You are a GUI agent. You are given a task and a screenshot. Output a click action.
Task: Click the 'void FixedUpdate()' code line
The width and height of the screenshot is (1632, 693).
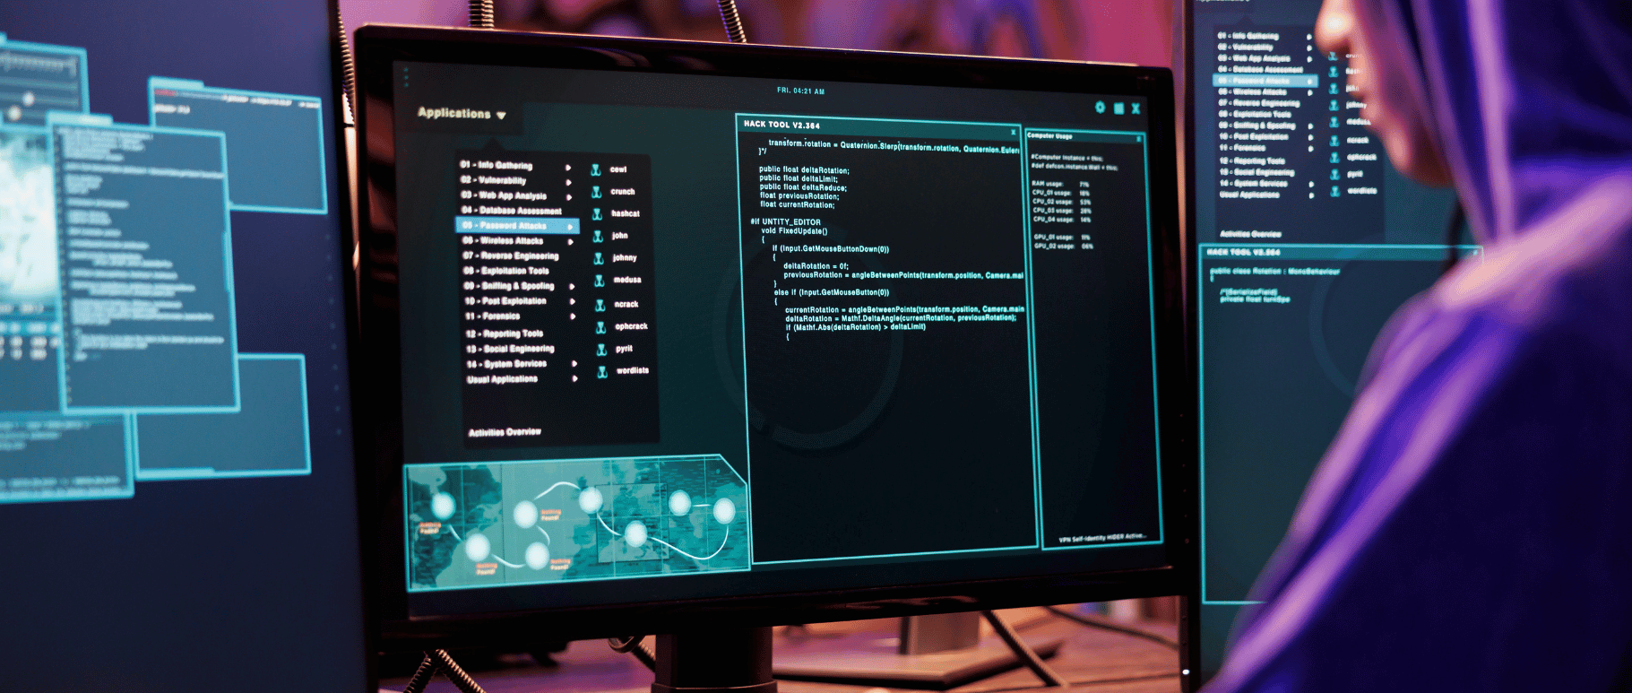point(794,231)
